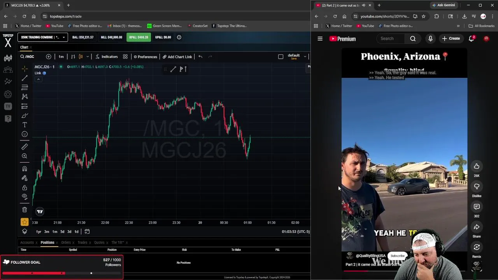498x280 pixels.
Task: Switch to the Accounts tab
Action: pyautogui.click(x=27, y=243)
